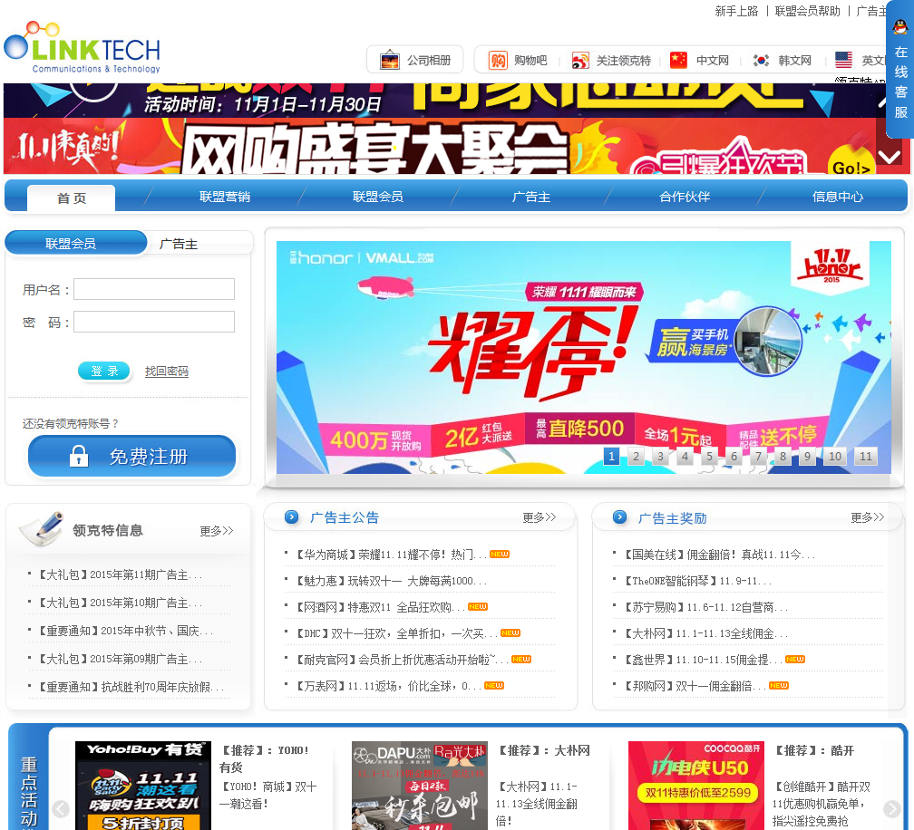Focus the 密码 input field
Image resolution: width=914 pixels, height=830 pixels.
coord(154,322)
